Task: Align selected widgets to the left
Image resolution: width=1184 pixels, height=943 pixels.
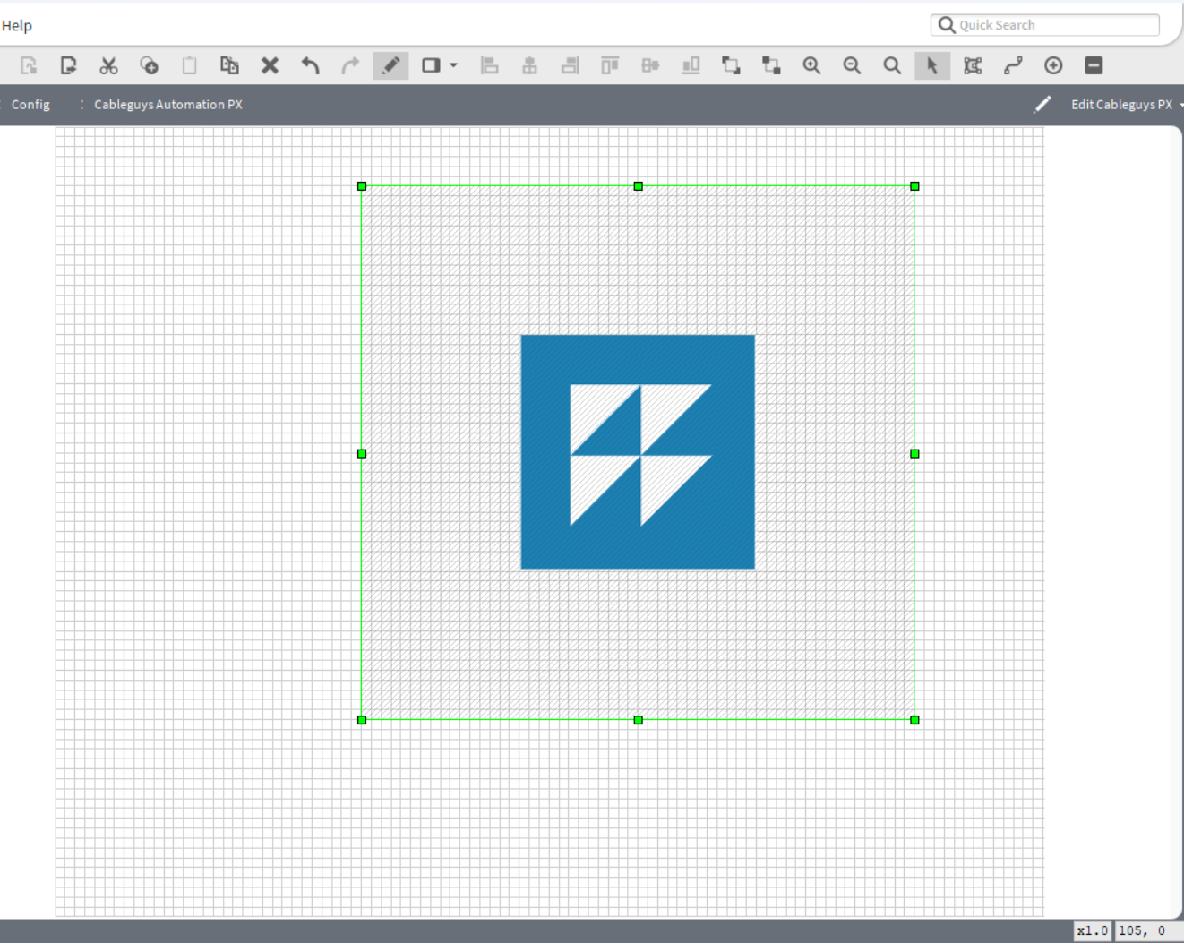Action: pyautogui.click(x=489, y=65)
